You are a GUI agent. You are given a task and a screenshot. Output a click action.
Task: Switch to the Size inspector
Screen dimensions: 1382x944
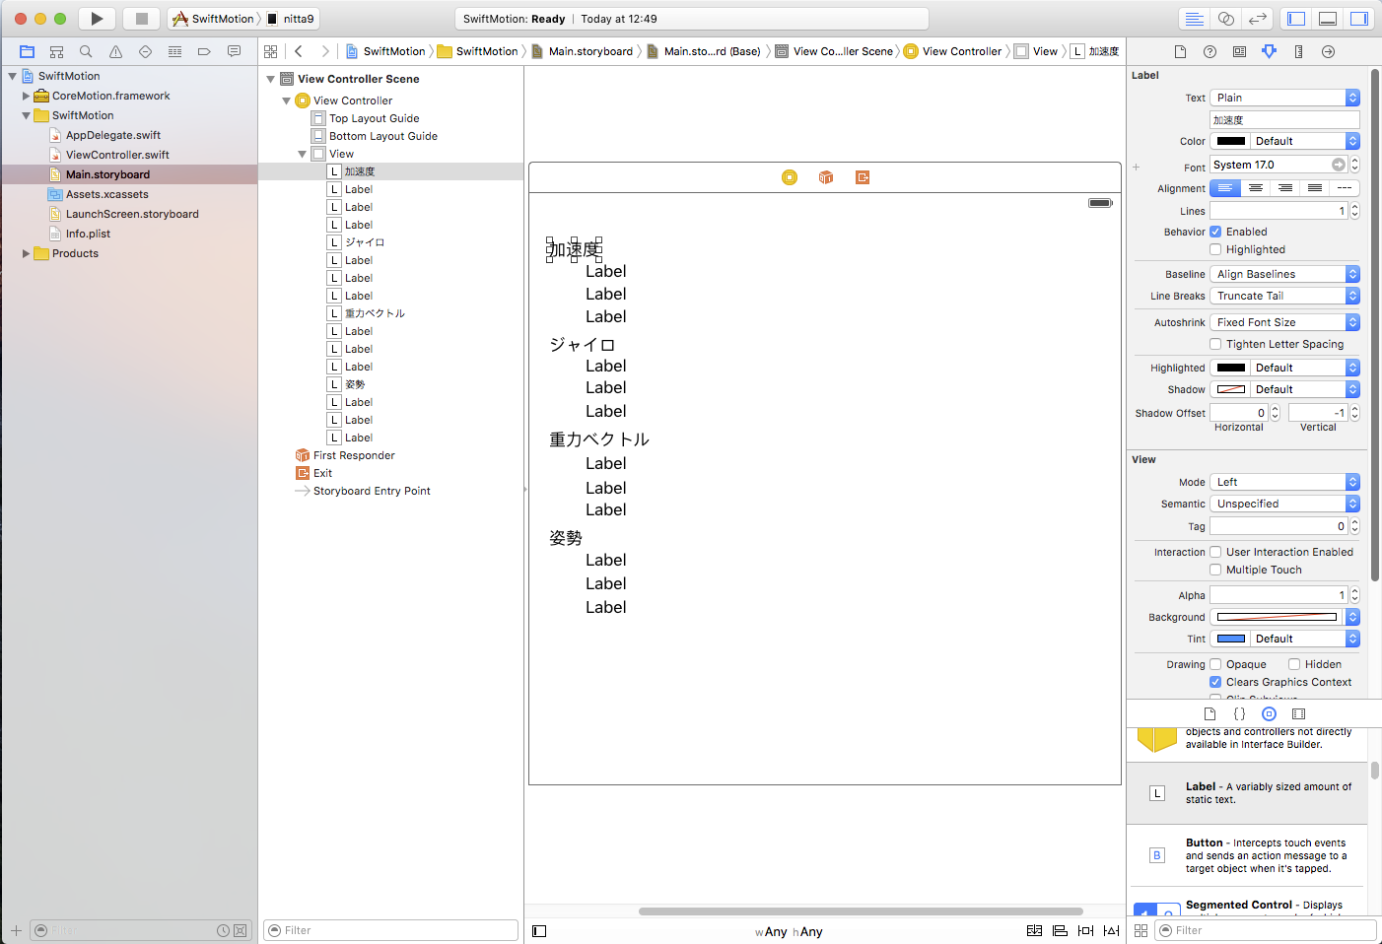(x=1298, y=51)
